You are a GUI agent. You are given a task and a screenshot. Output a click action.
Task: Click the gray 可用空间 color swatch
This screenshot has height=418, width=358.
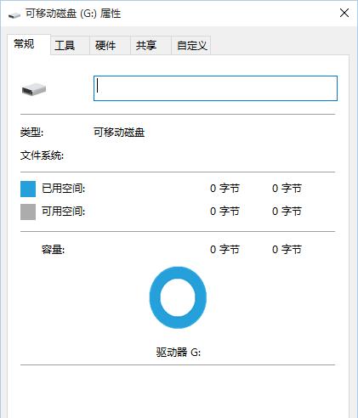click(28, 212)
